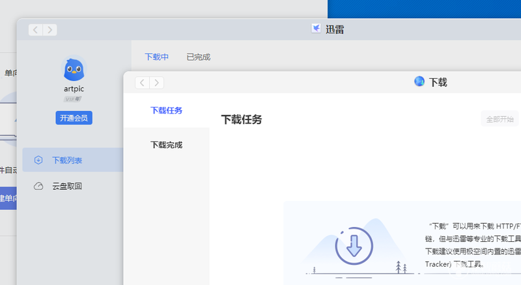
Task: Click the VIP年 badge under artpic
Action: click(x=73, y=99)
